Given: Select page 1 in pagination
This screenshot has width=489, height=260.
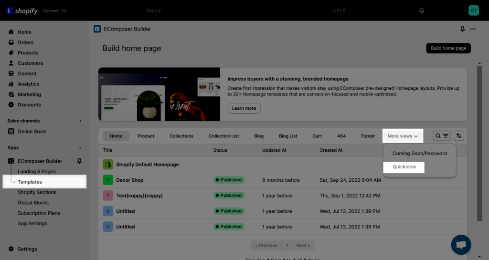Looking at the screenshot, I should click(287, 245).
